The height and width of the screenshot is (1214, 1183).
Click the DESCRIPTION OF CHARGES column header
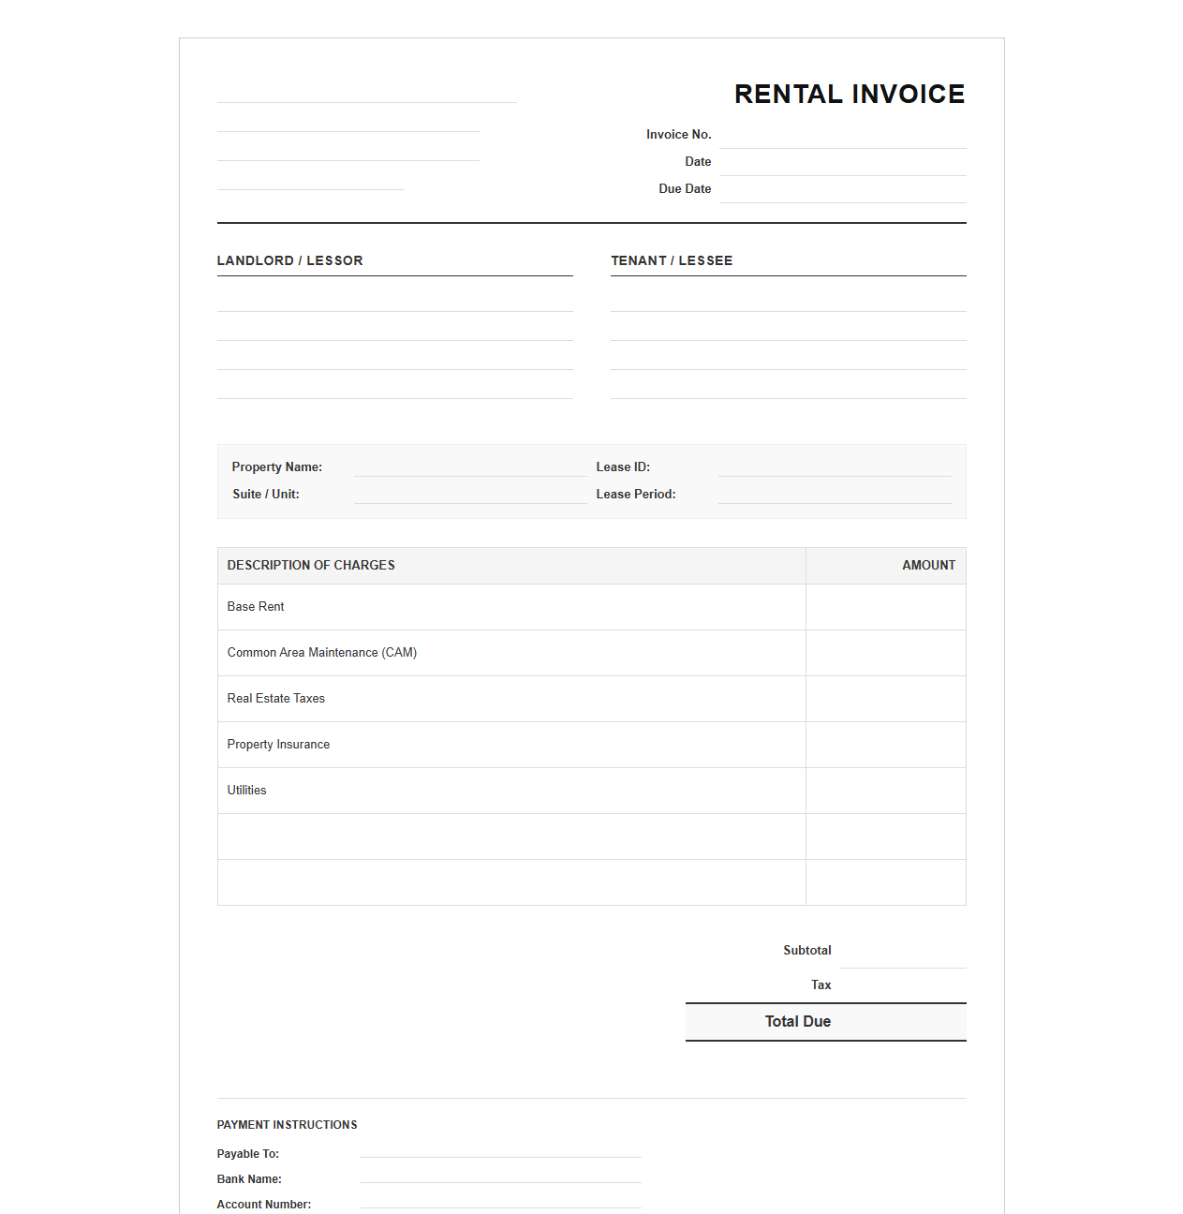511,566
